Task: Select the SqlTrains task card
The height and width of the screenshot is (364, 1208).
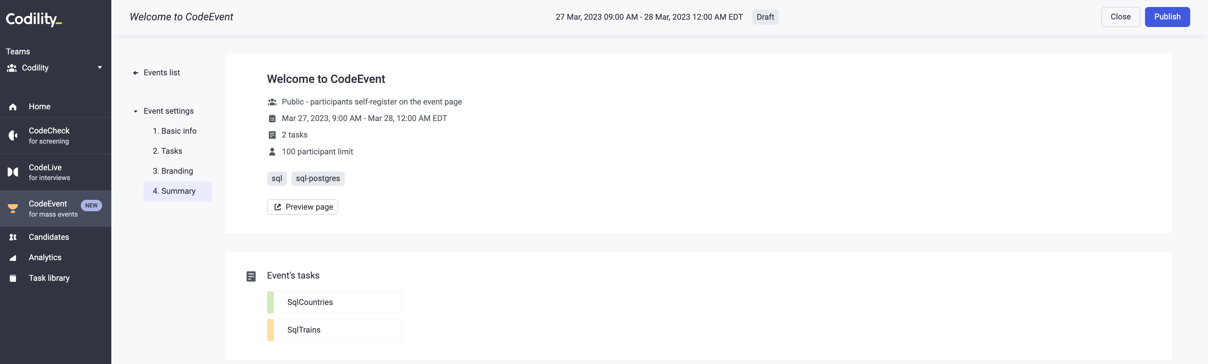Action: [334, 330]
